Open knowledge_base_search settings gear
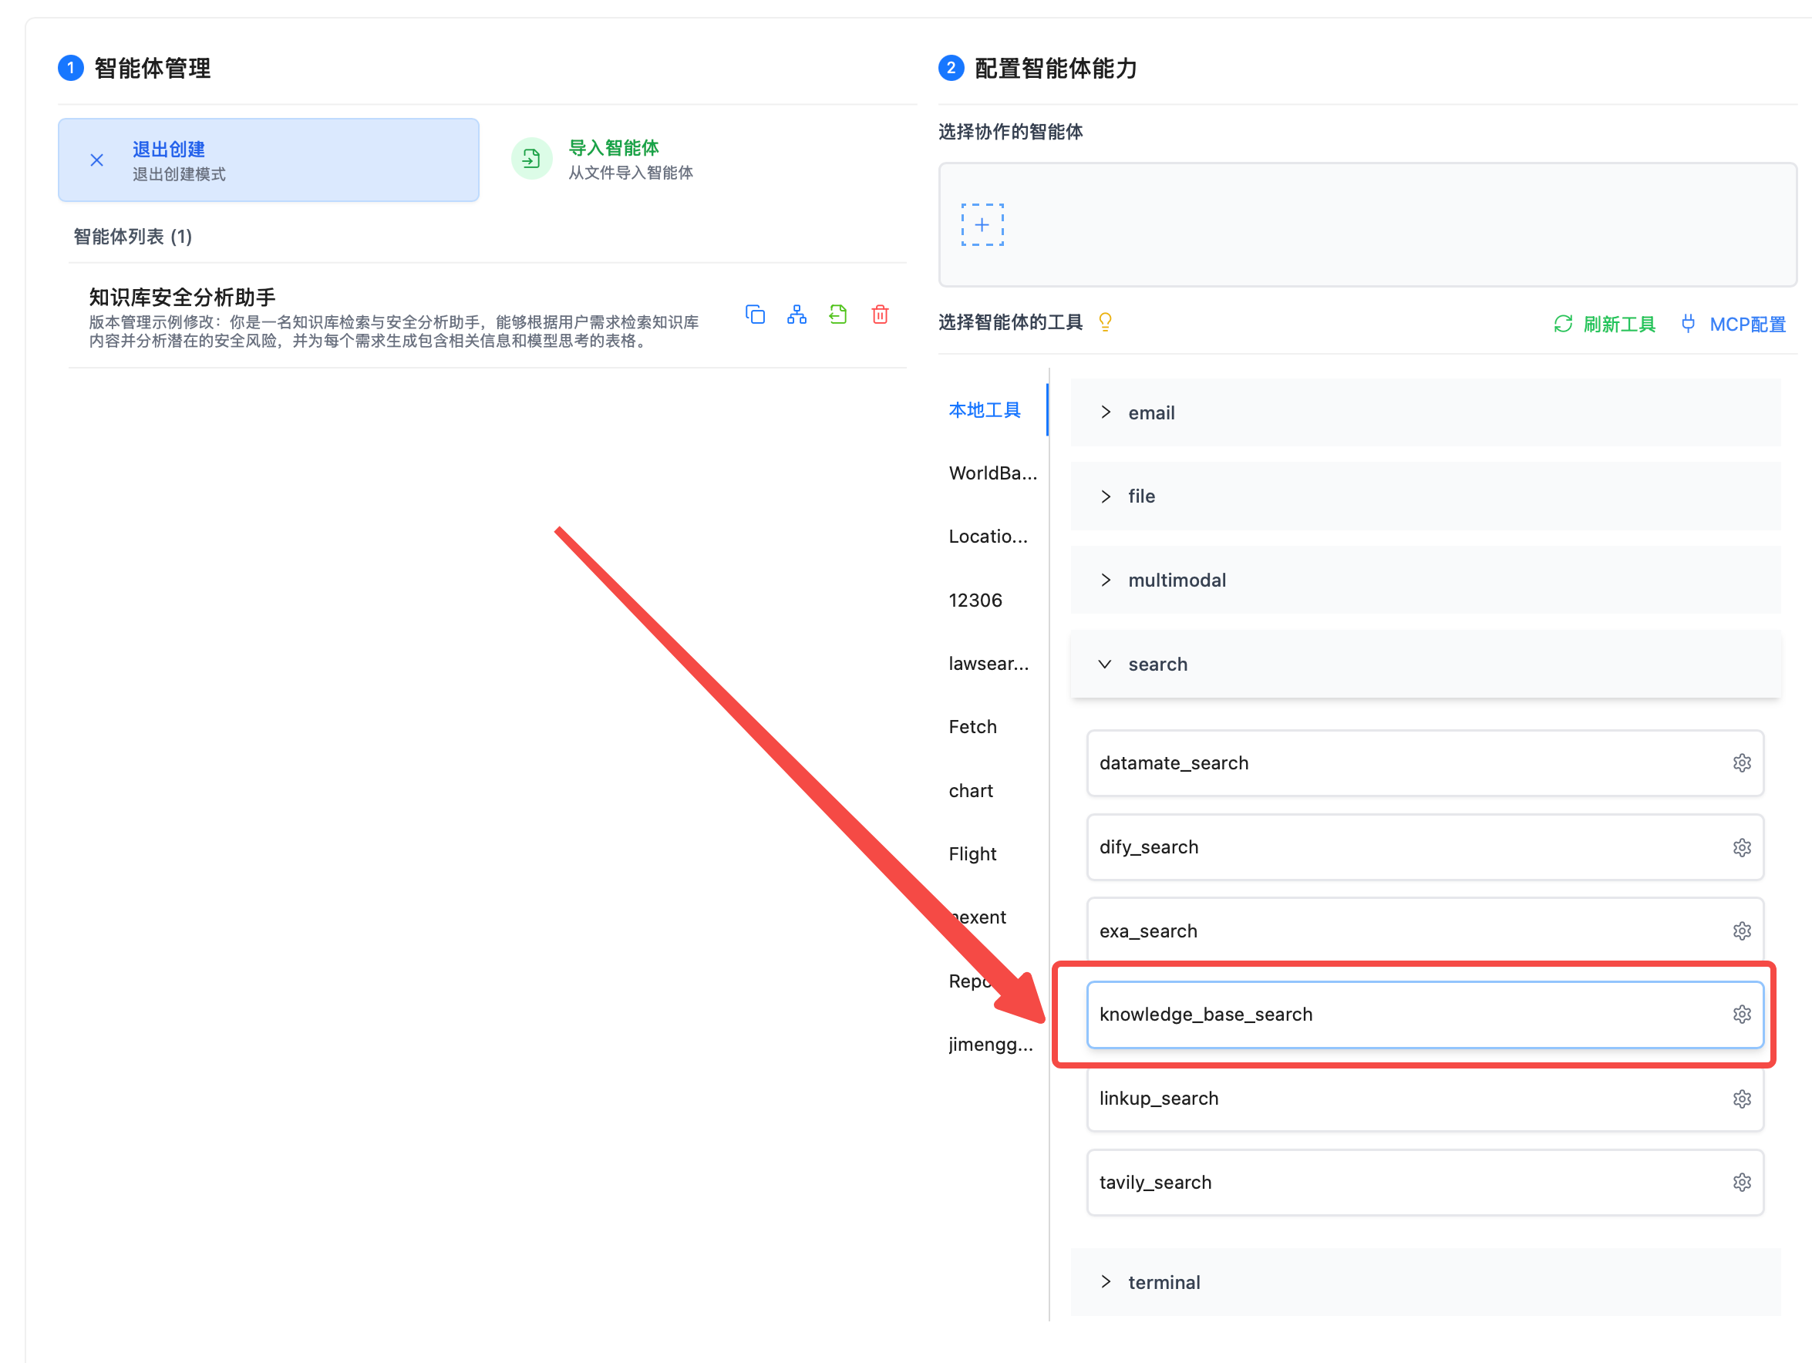 coord(1742,1014)
